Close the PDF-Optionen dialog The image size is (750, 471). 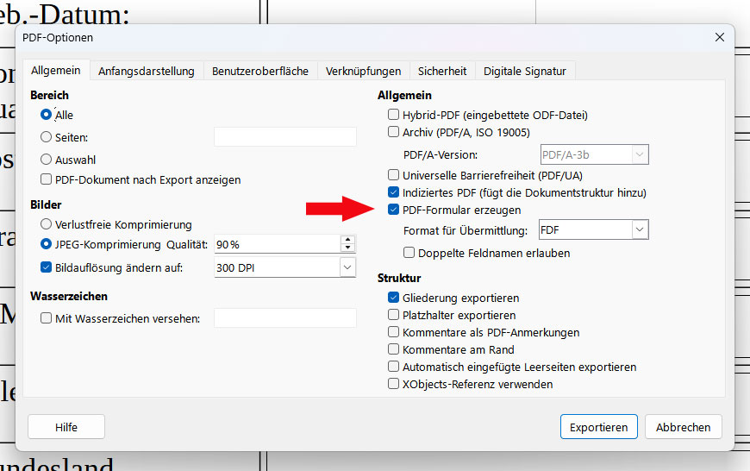(x=720, y=37)
